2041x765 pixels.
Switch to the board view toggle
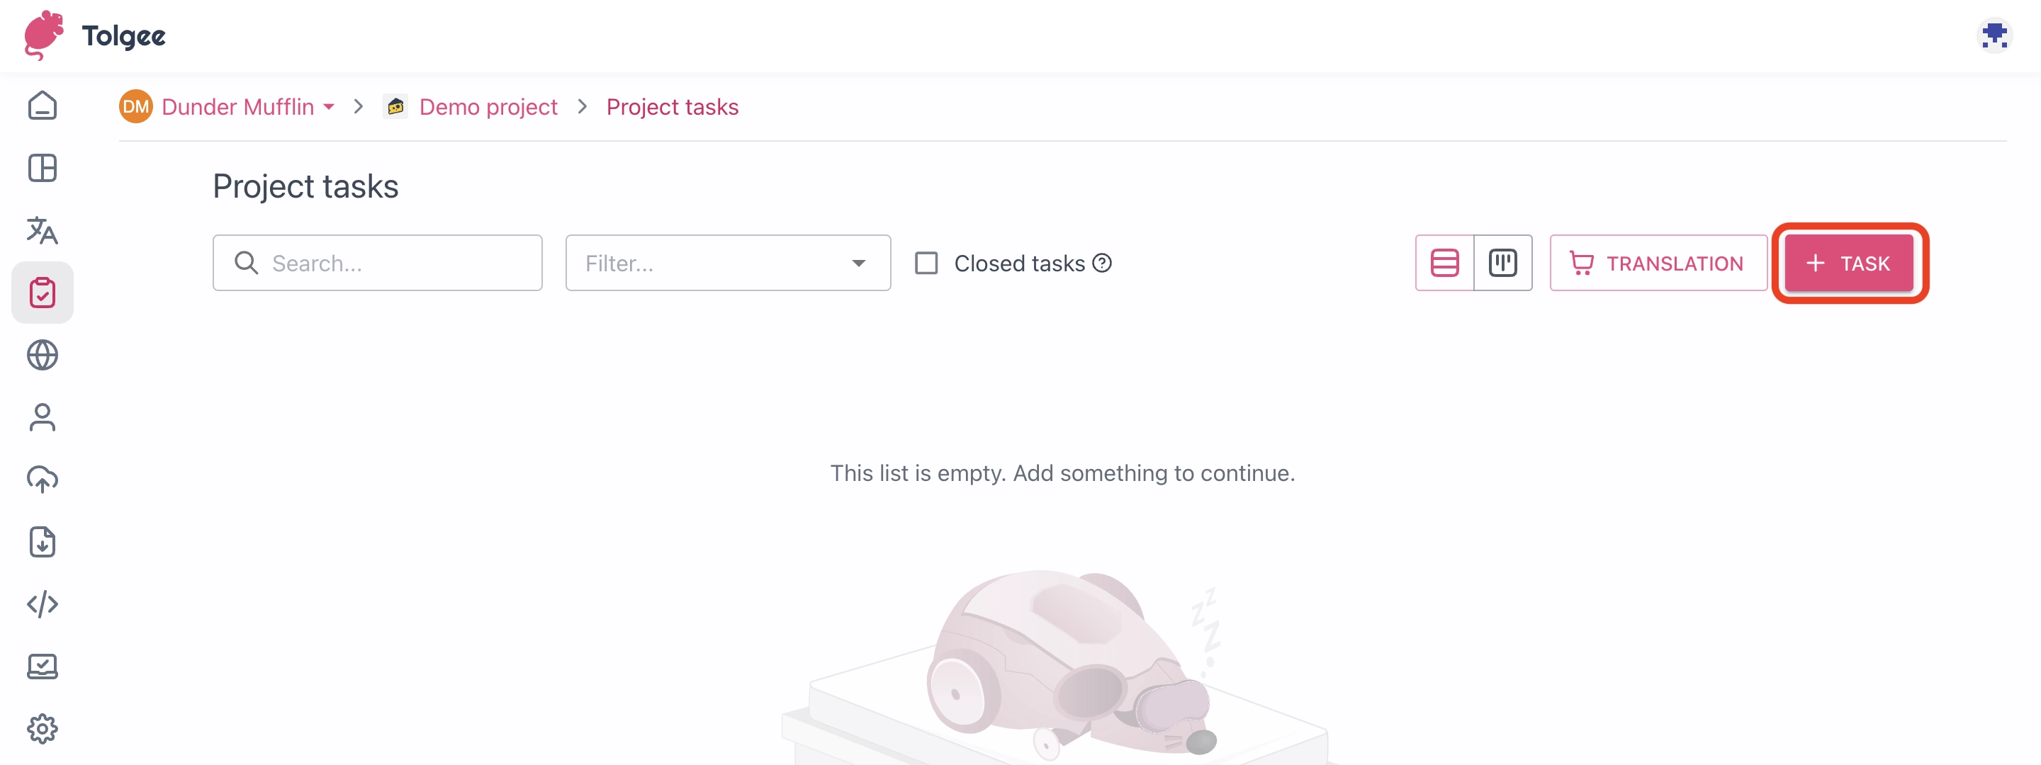(x=1503, y=262)
